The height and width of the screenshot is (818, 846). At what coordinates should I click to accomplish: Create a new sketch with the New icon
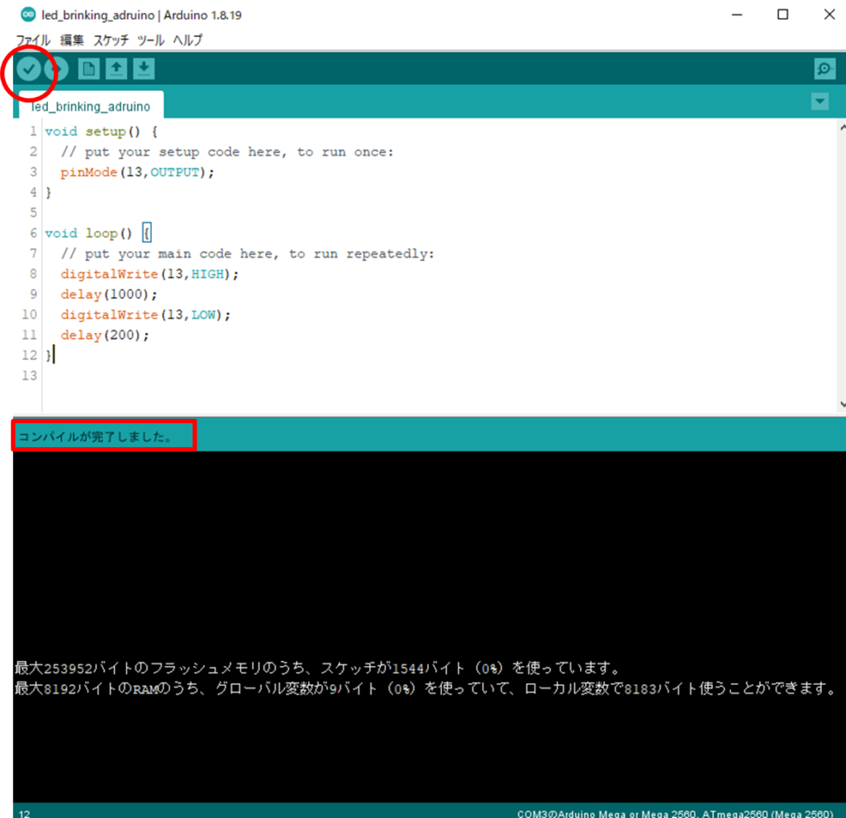pos(88,69)
